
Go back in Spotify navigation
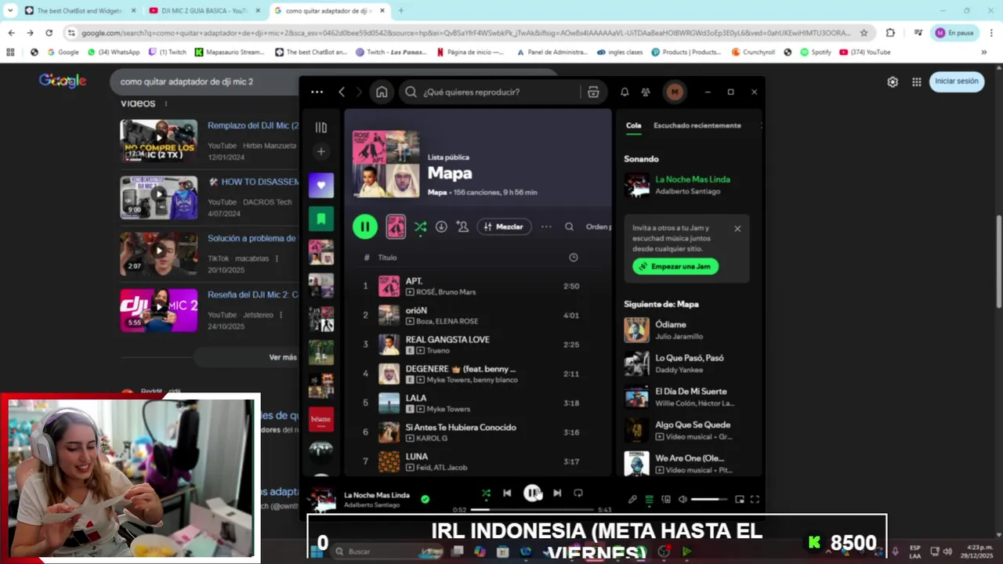click(x=342, y=92)
